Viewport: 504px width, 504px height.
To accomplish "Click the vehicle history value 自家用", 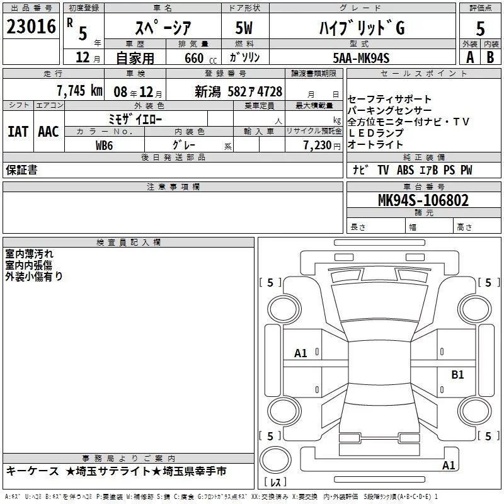I will click(135, 58).
